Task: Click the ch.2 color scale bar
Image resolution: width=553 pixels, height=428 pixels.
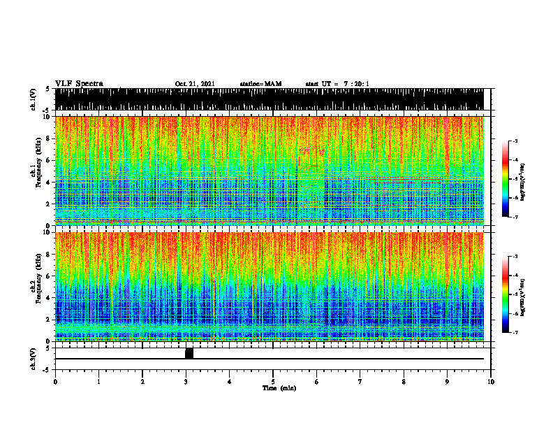Action: (x=506, y=294)
